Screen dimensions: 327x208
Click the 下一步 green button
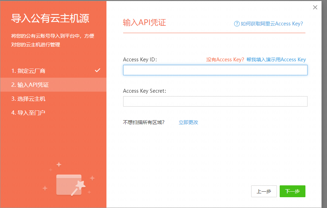tap(292, 191)
